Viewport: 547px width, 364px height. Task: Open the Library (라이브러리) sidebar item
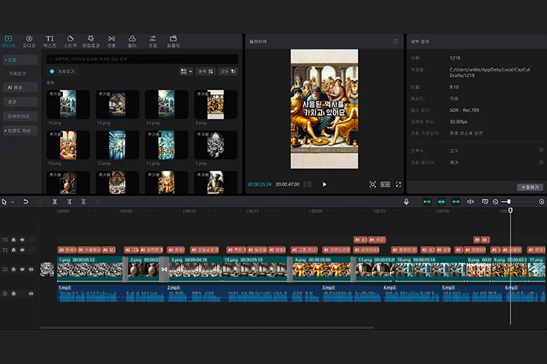click(x=21, y=116)
